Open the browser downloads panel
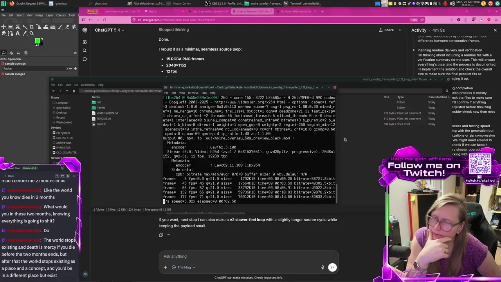Screen dimensions: 501x282 (451, 20)
